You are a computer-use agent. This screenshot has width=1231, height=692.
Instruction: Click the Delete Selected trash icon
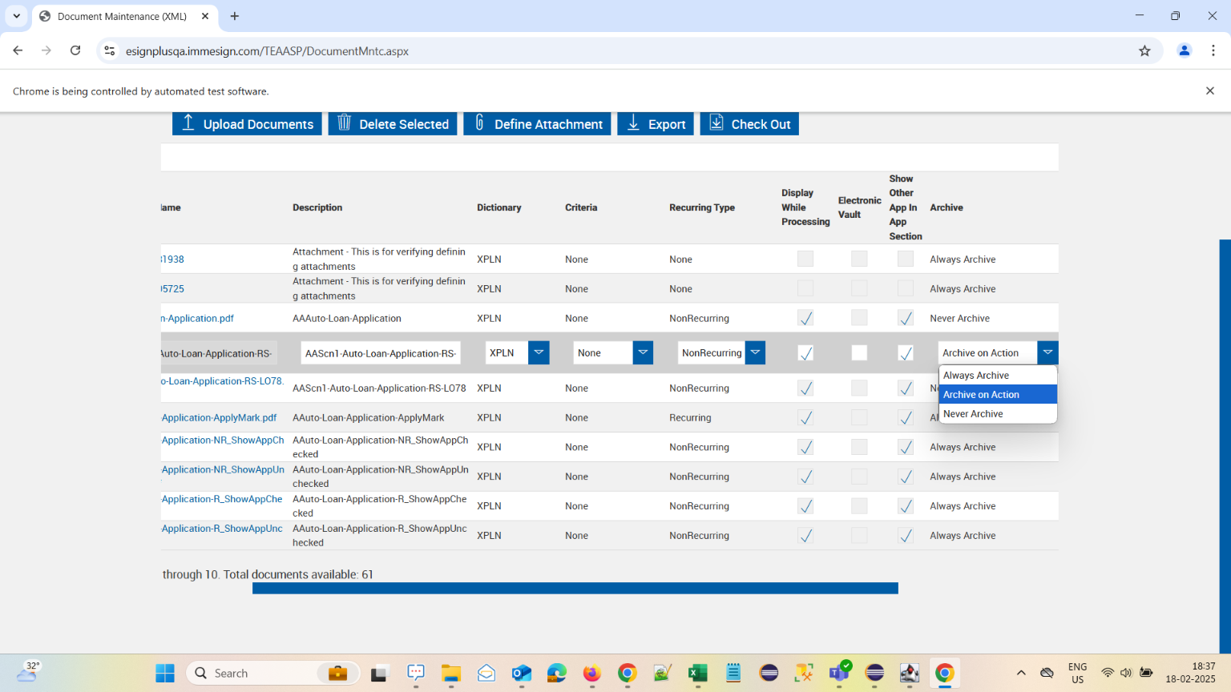coord(345,123)
